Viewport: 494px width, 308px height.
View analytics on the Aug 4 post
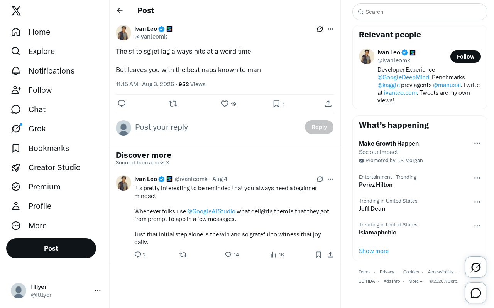pyautogui.click(x=277, y=254)
